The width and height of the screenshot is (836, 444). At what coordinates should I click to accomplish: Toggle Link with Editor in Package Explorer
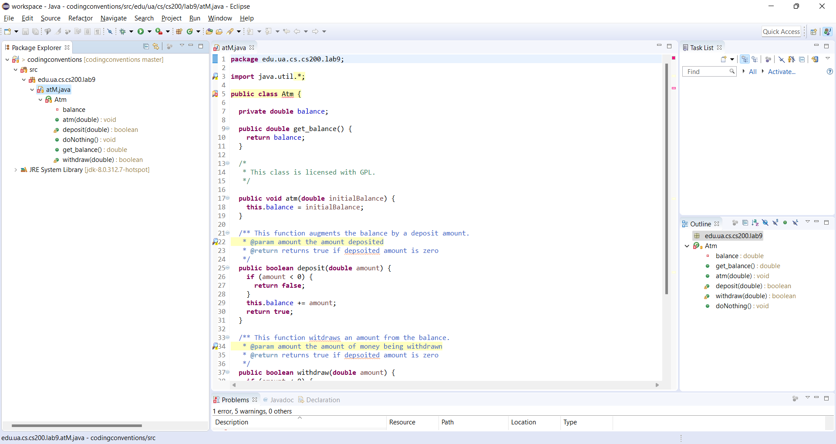[156, 47]
